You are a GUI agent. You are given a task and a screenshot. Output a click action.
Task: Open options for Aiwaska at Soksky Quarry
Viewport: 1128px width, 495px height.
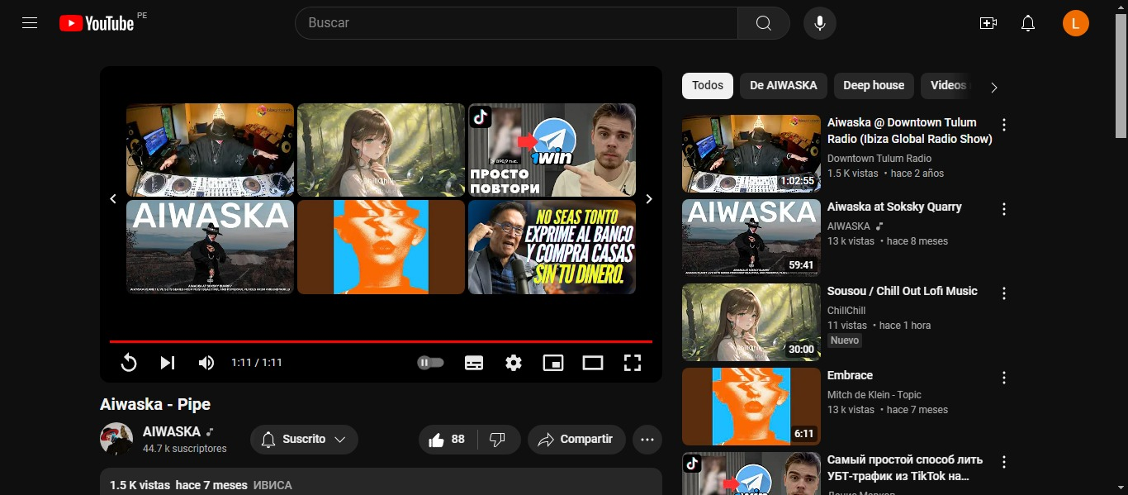point(1004,209)
